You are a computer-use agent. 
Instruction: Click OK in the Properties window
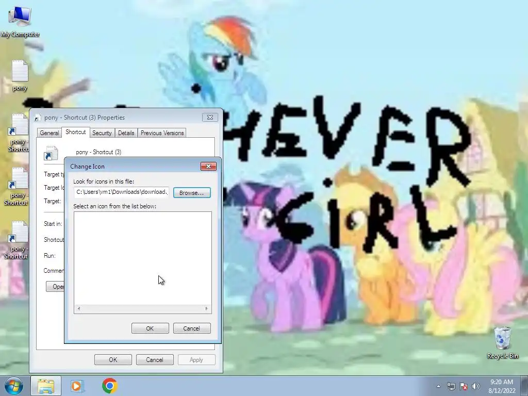click(113, 359)
